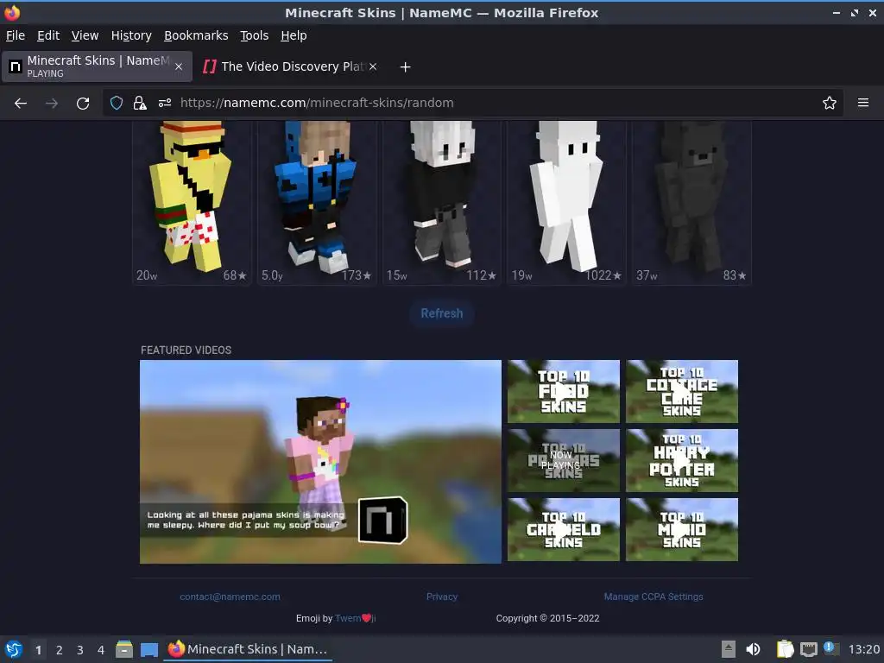Open the system start menu icon
Viewport: 884px width, 663px height.
point(14,649)
